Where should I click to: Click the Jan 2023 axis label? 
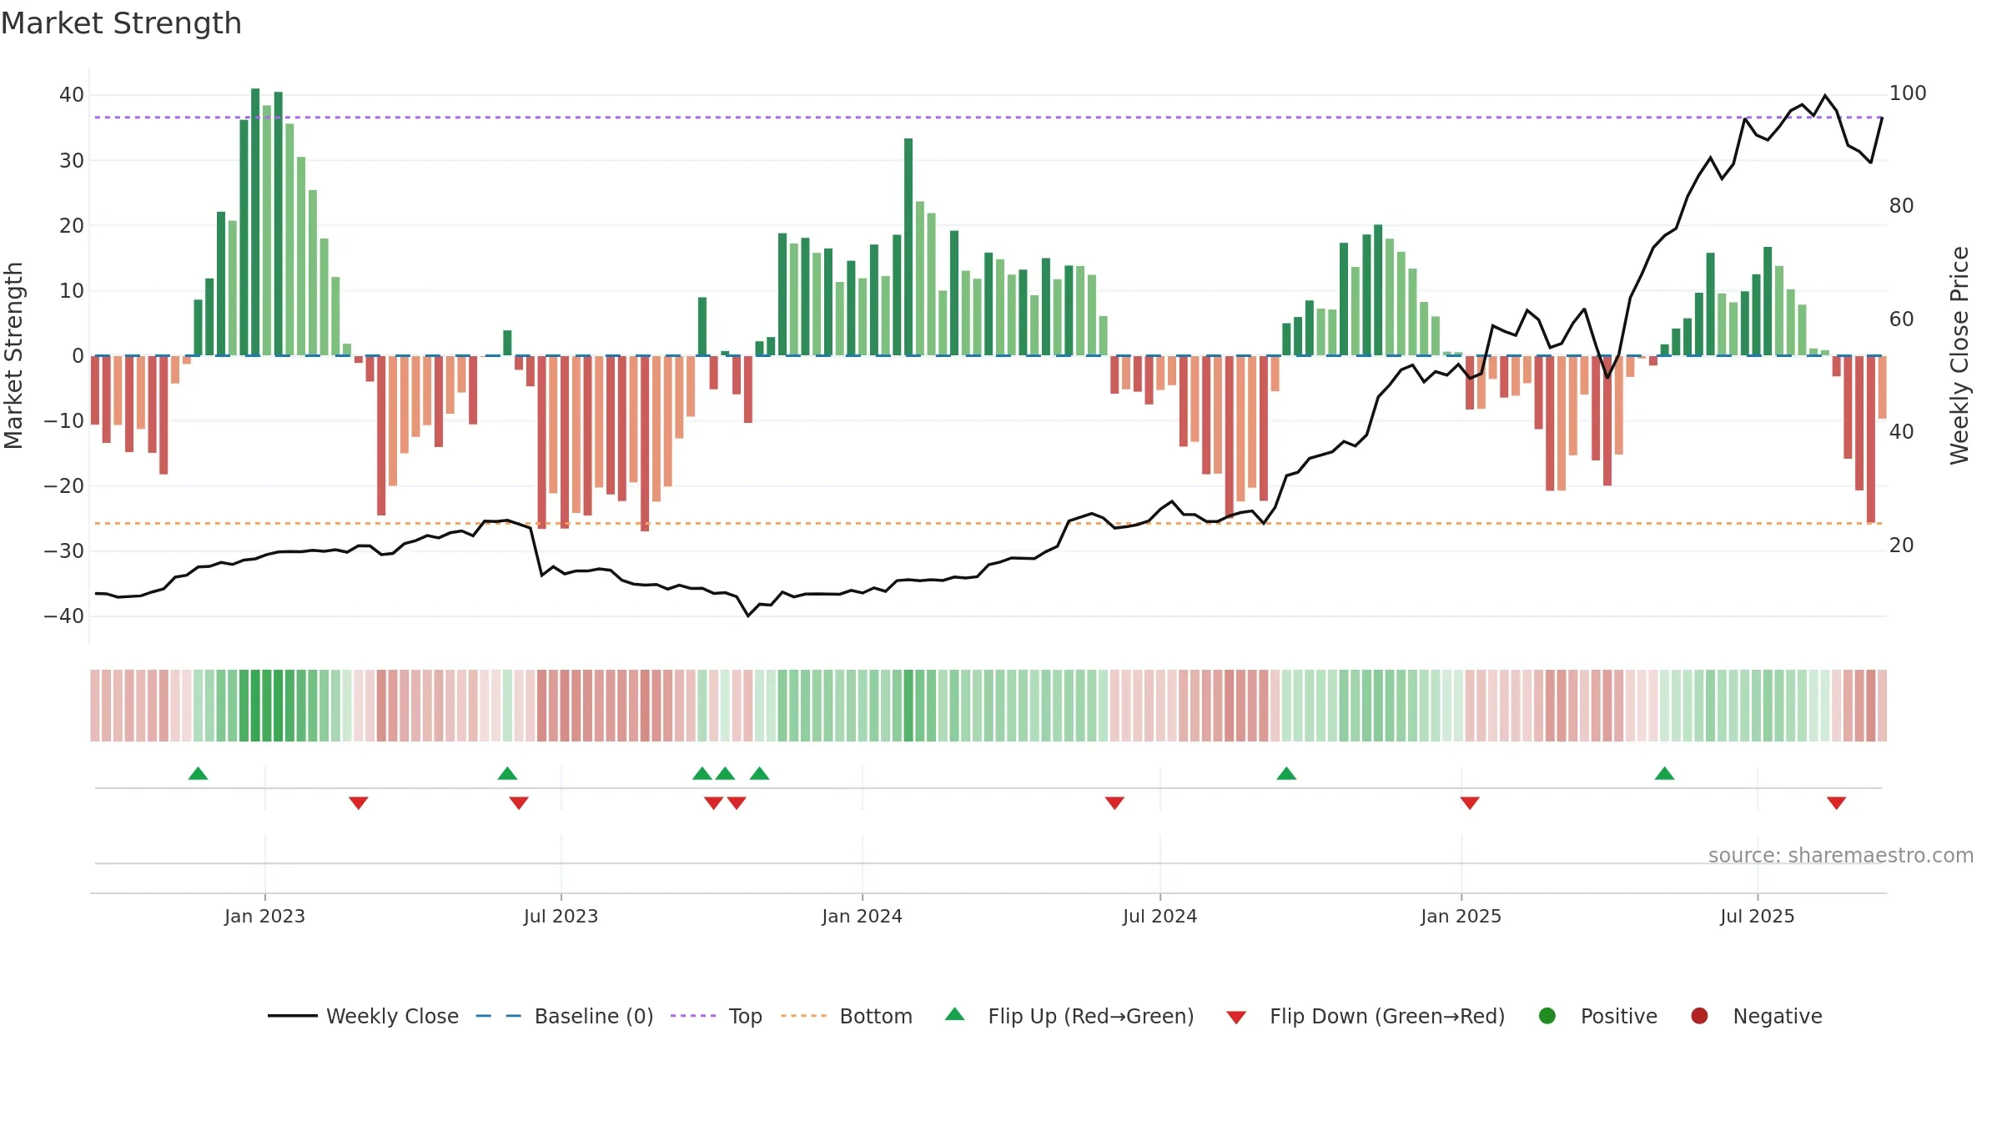click(264, 917)
